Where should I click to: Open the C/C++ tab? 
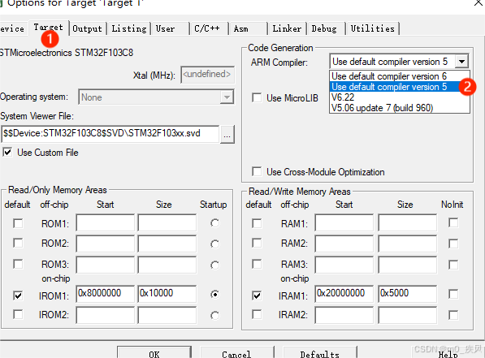[209, 28]
